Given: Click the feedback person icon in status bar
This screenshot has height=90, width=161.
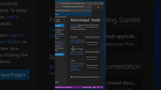Looking at the screenshot, I should pos(98,87).
